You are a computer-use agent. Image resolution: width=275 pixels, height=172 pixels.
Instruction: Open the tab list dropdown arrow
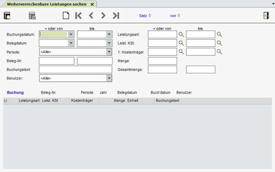273,4
